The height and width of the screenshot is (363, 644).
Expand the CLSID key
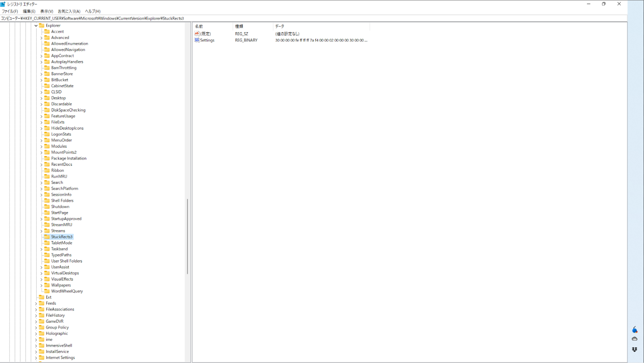click(41, 92)
